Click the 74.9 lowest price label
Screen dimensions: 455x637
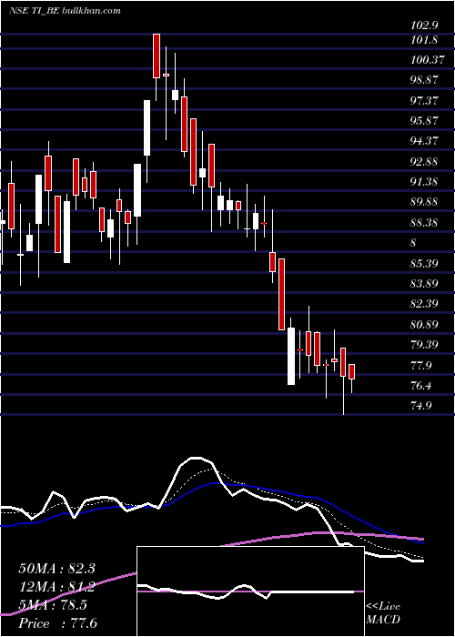point(421,406)
